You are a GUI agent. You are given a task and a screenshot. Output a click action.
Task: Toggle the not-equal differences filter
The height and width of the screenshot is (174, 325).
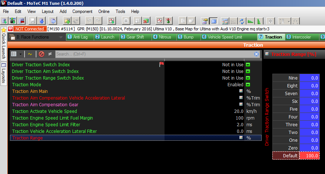(50, 54)
